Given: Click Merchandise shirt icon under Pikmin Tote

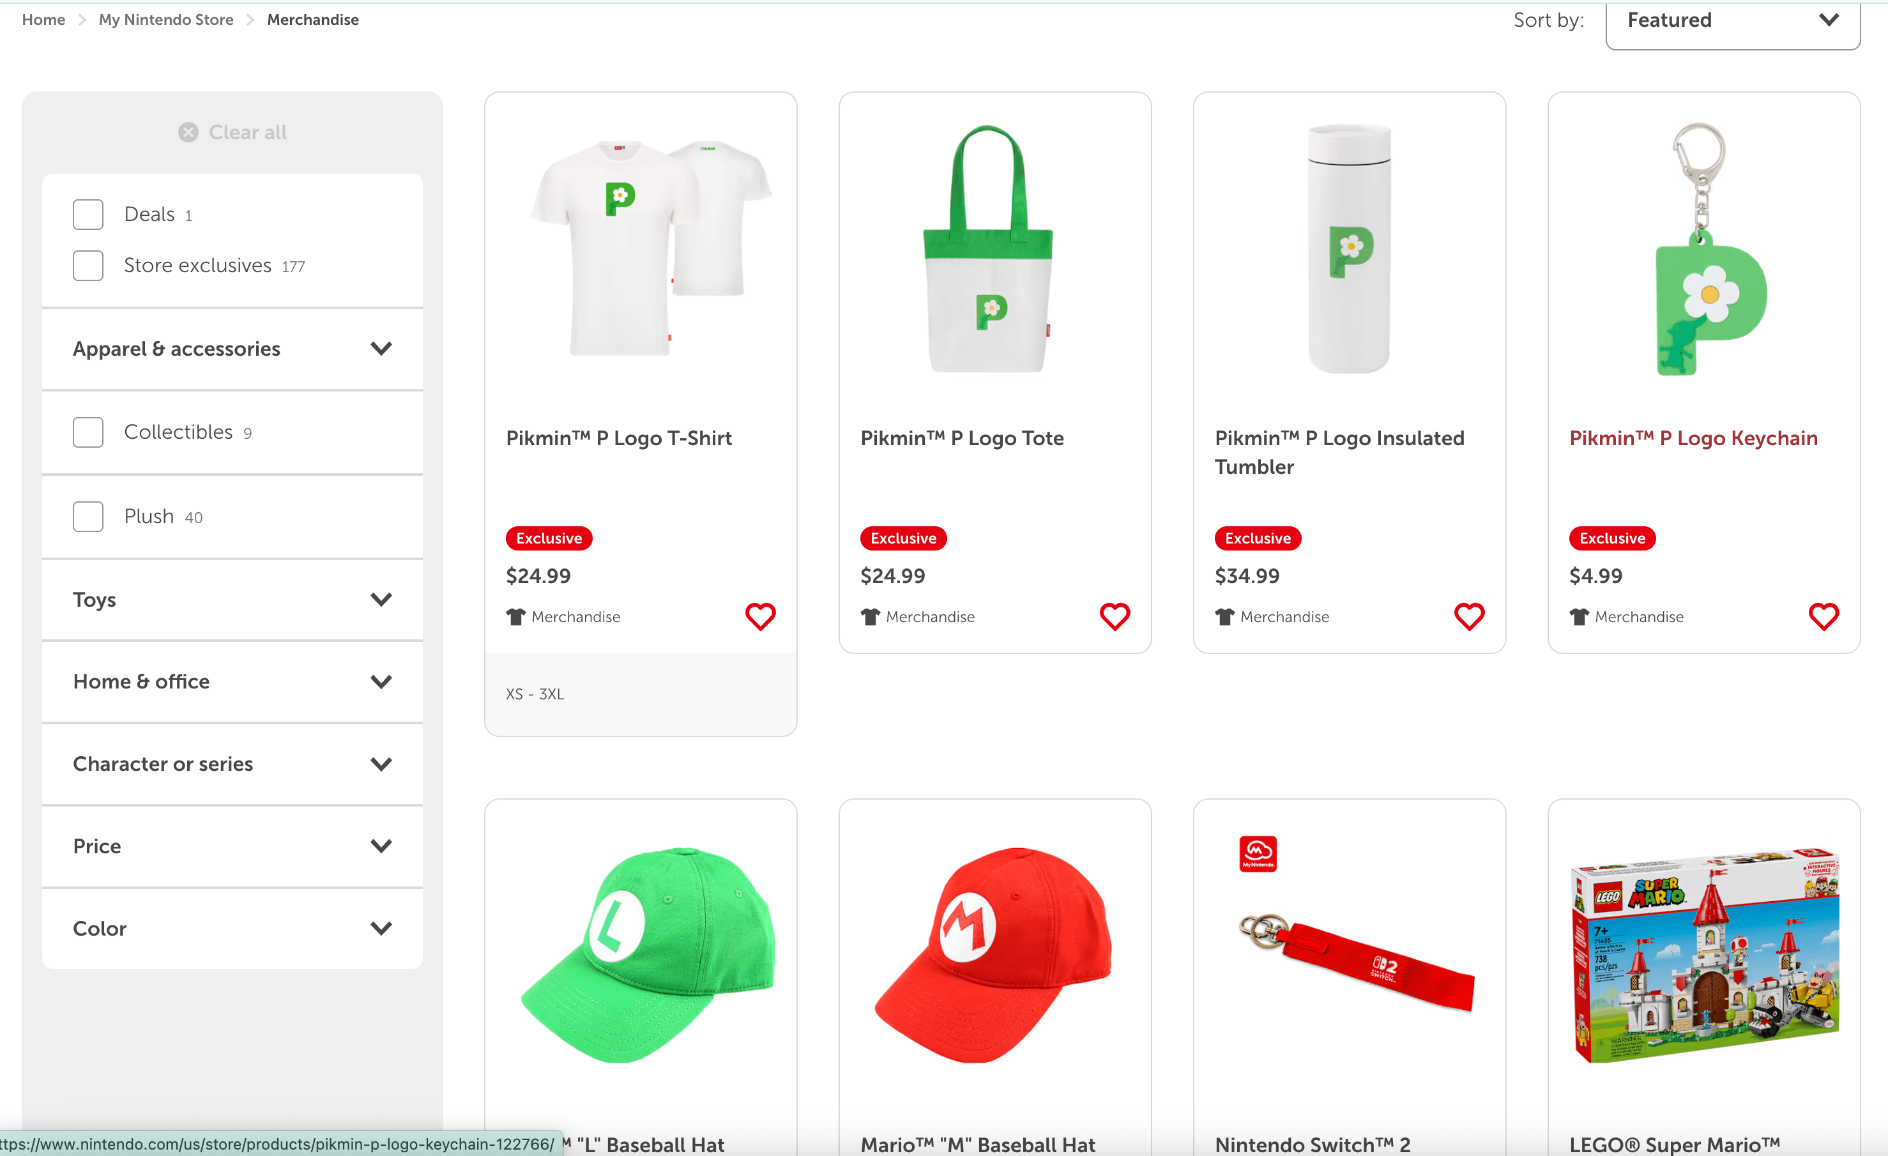Looking at the screenshot, I should click(x=870, y=617).
